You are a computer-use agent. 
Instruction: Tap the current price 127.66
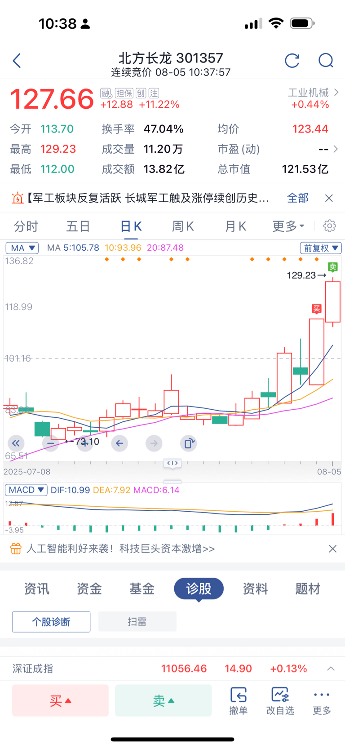(x=52, y=99)
